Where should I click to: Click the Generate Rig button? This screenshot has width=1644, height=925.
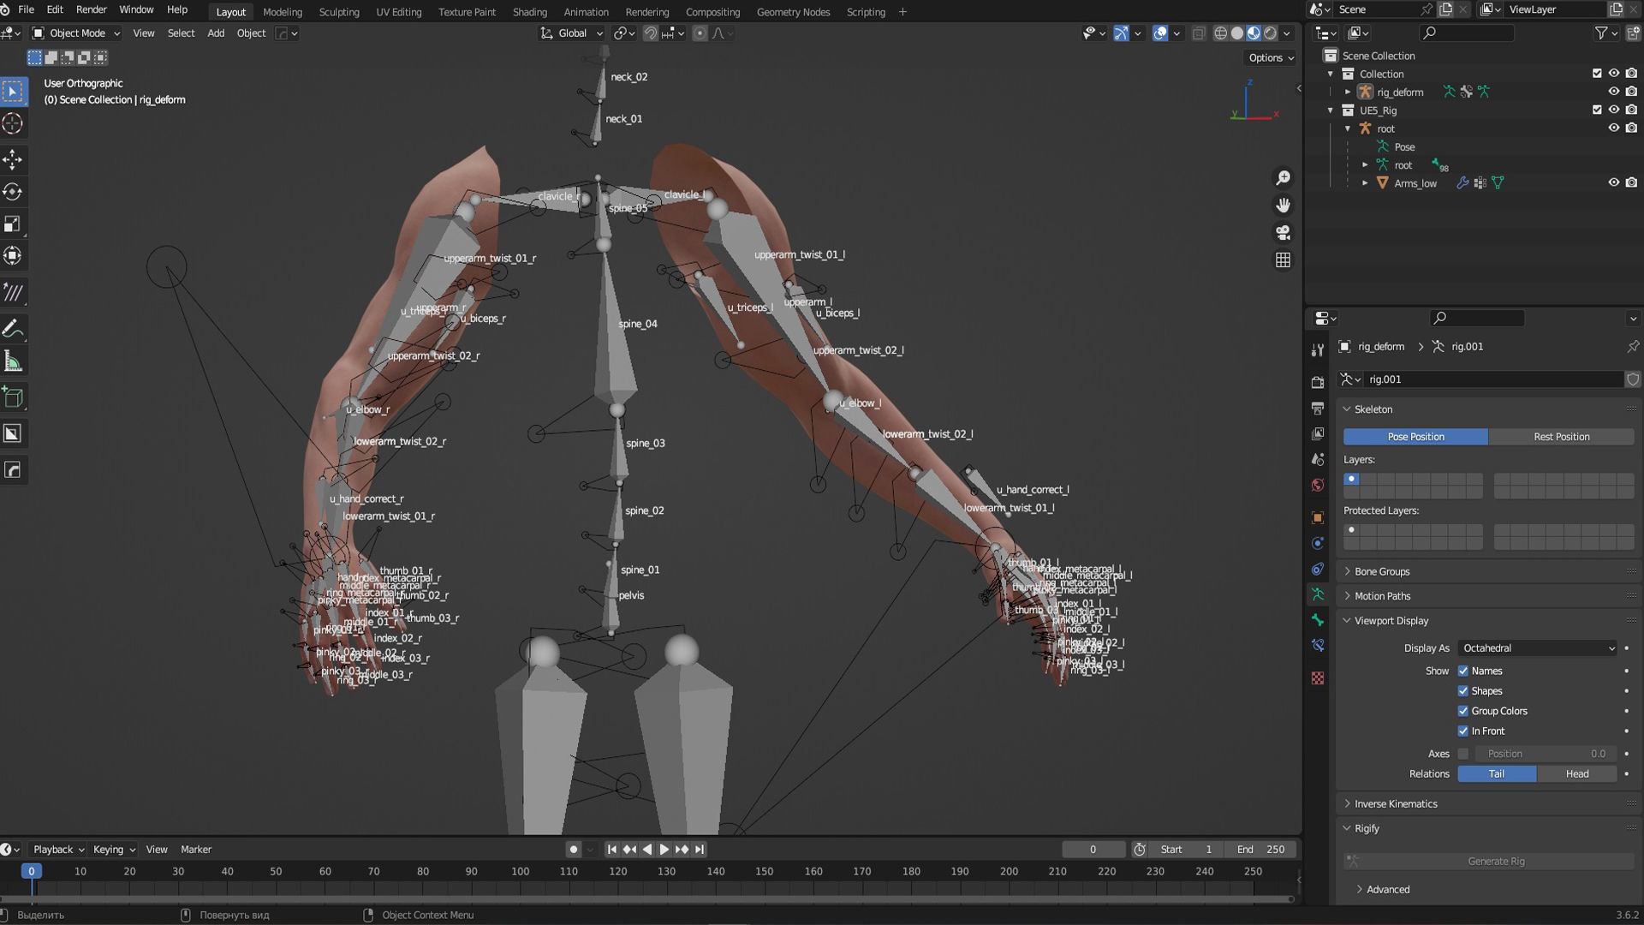pyautogui.click(x=1495, y=861)
